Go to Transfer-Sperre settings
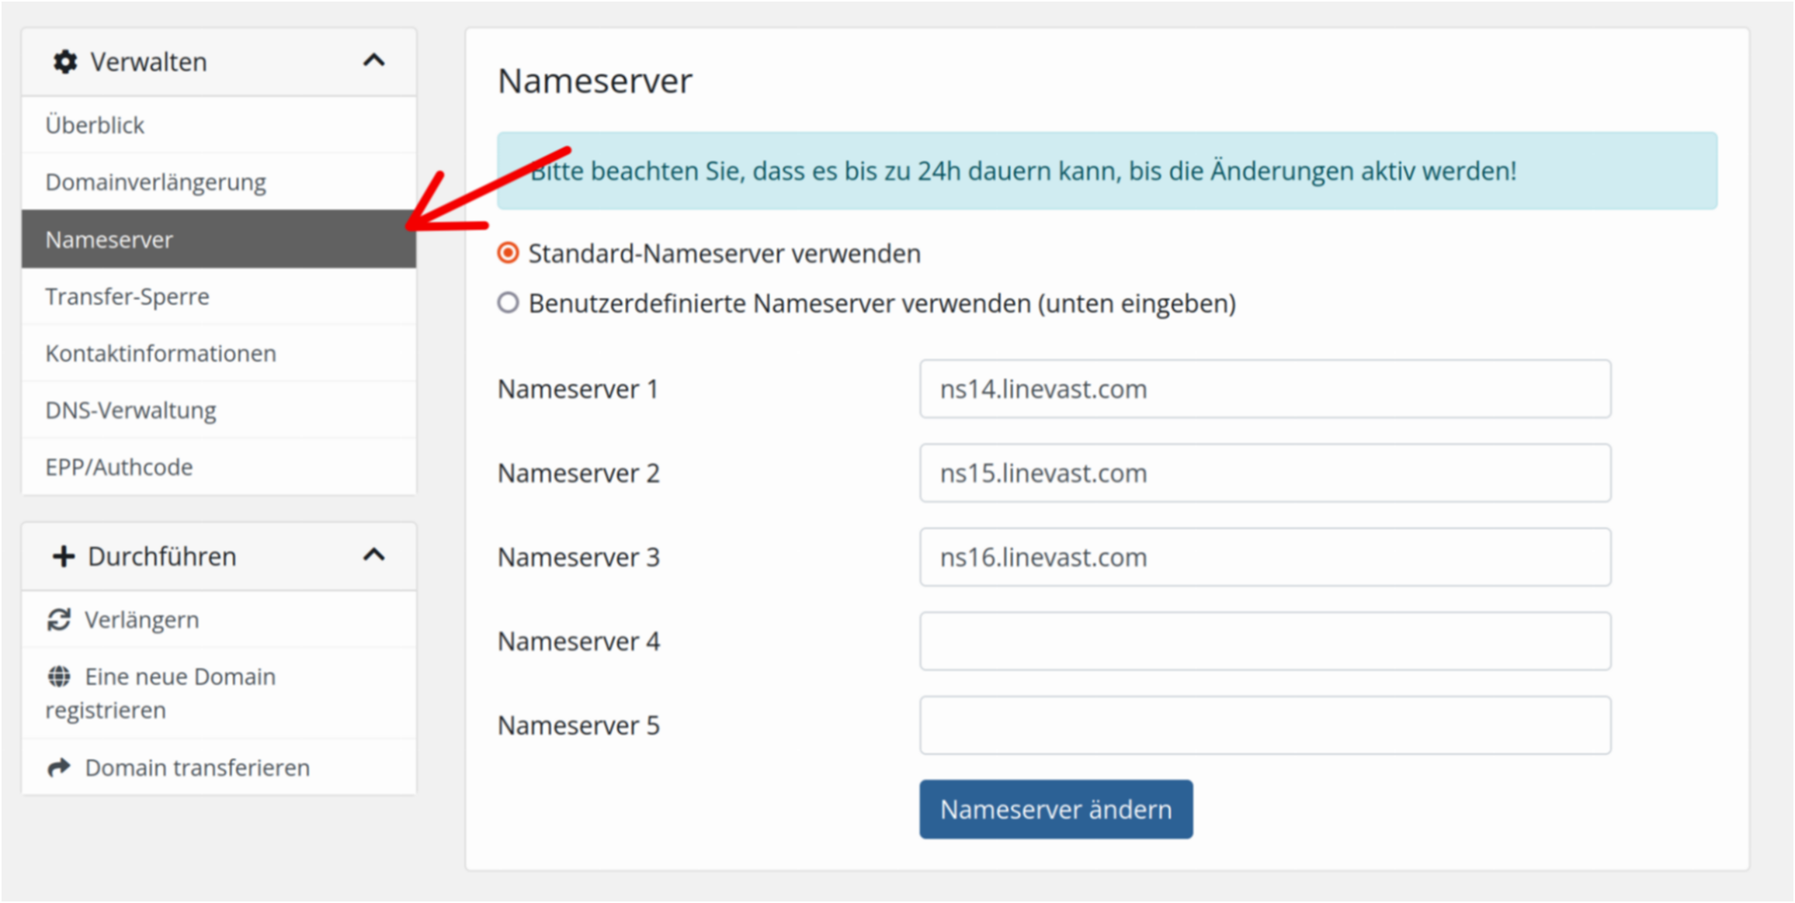The image size is (1795, 903). pyautogui.click(x=127, y=296)
